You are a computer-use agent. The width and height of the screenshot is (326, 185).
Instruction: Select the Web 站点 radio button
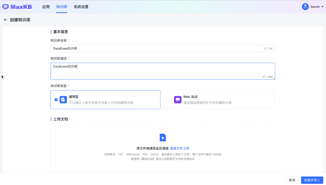coord(170,99)
